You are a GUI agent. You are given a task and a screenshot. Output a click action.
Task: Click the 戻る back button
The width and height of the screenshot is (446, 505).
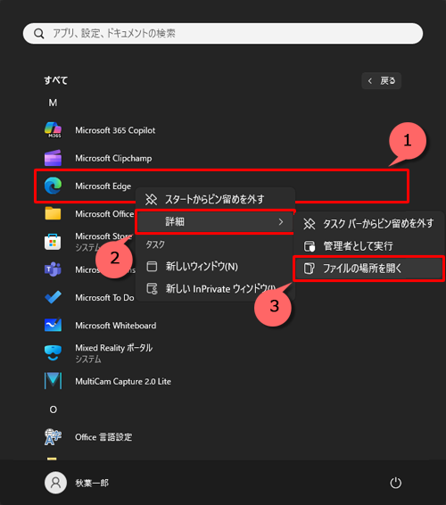[x=381, y=80]
